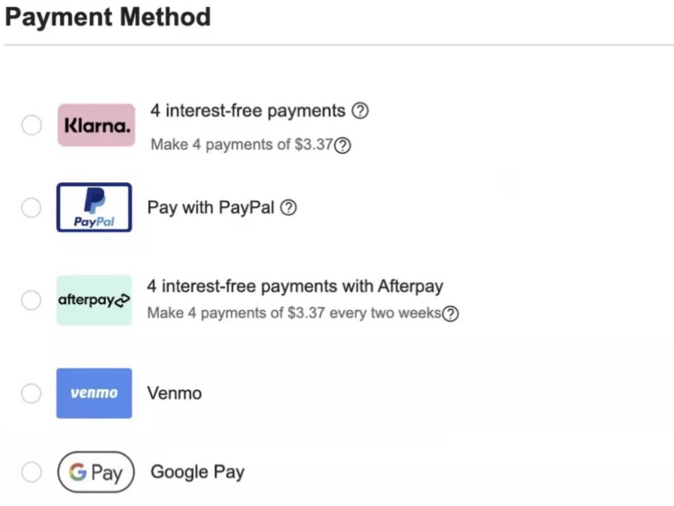Click the 'Google Pay' text label
Viewport: 674px width, 506px height.
(197, 472)
